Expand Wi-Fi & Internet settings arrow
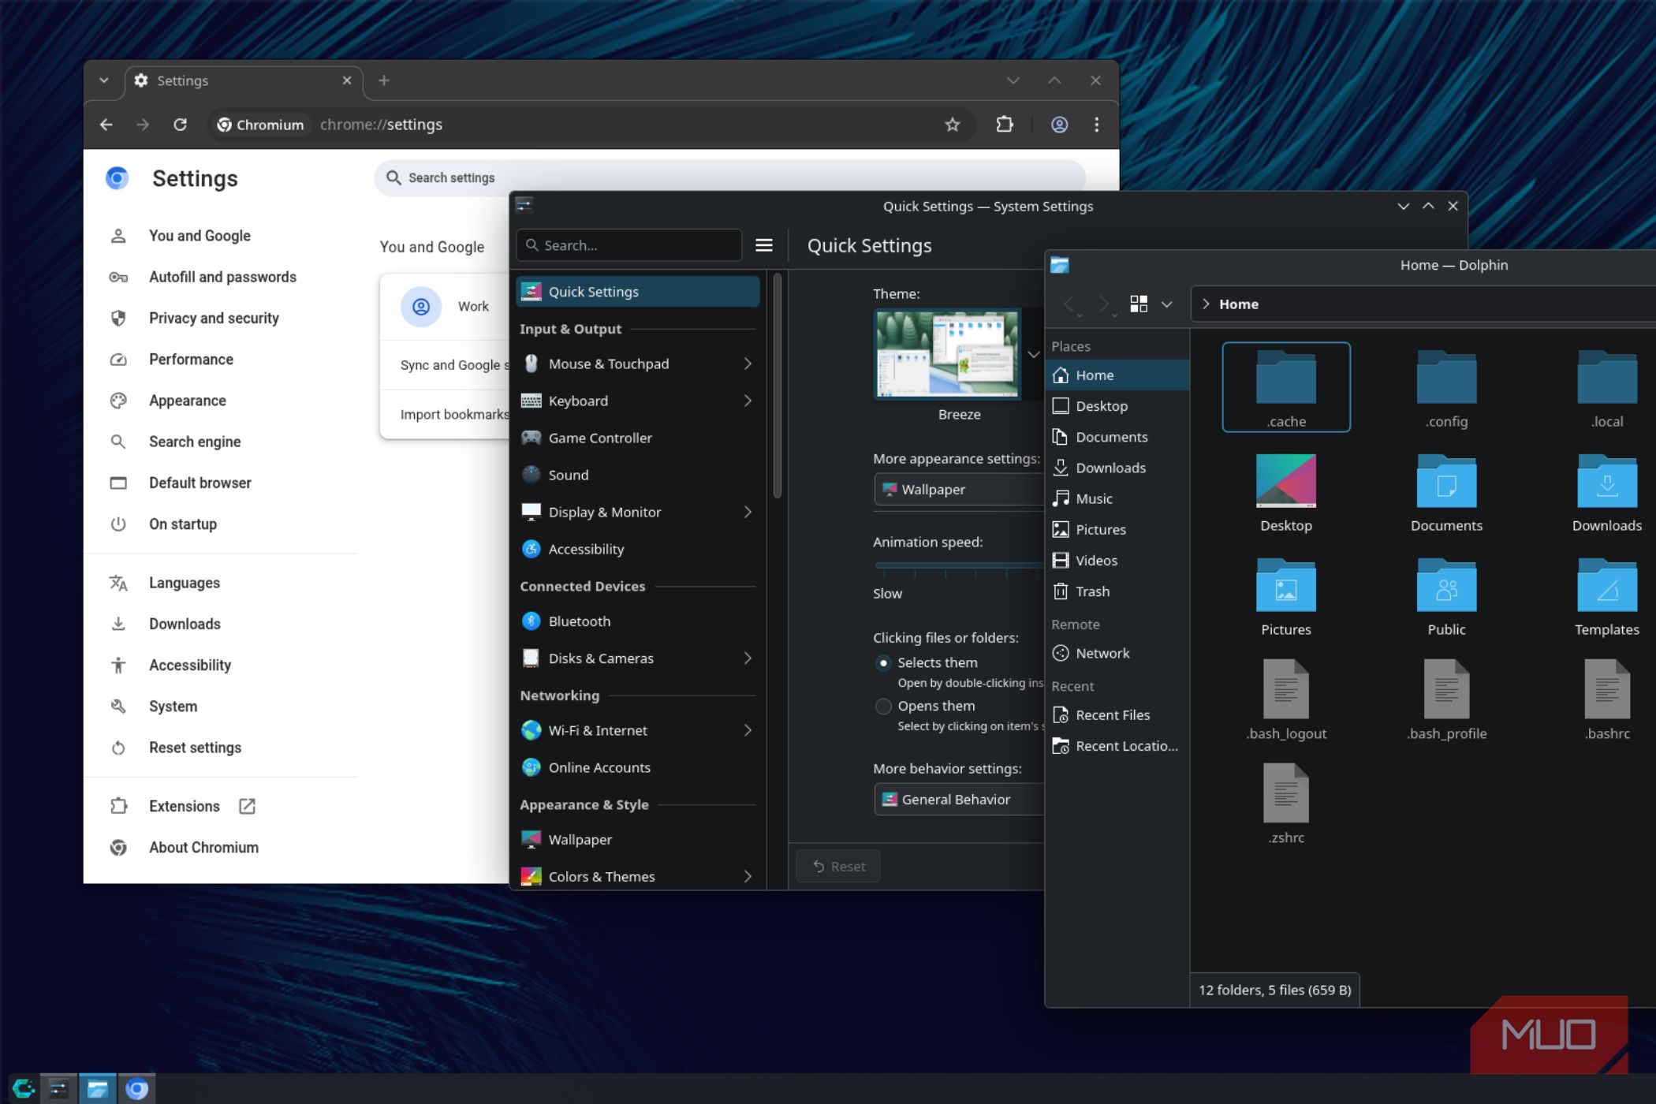Image resolution: width=1656 pixels, height=1104 pixels. 748,730
